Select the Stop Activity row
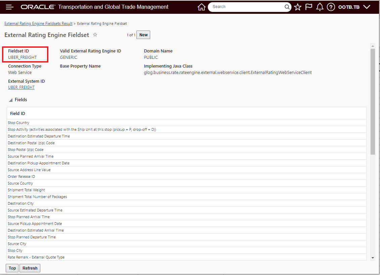 coord(186,129)
